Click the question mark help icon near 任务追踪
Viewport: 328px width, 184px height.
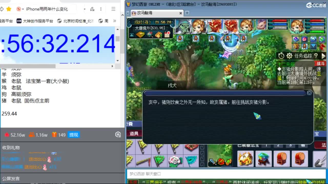pos(316,56)
